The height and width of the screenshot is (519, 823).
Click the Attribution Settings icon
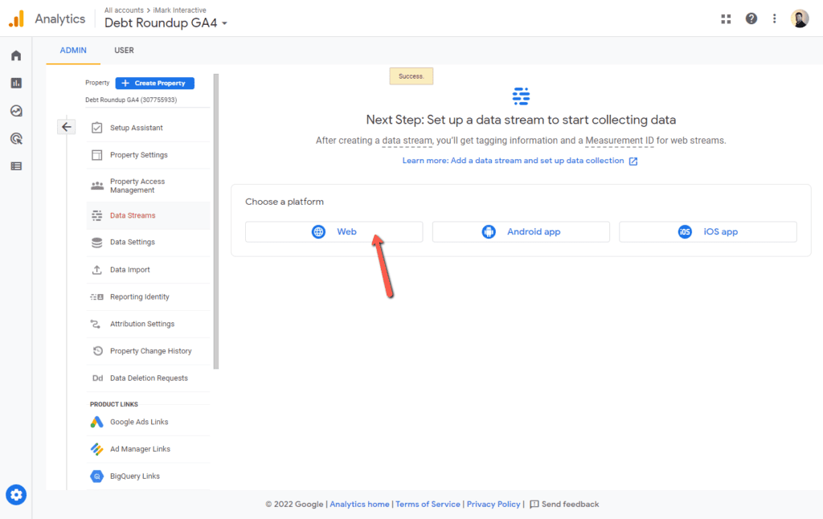(x=96, y=324)
